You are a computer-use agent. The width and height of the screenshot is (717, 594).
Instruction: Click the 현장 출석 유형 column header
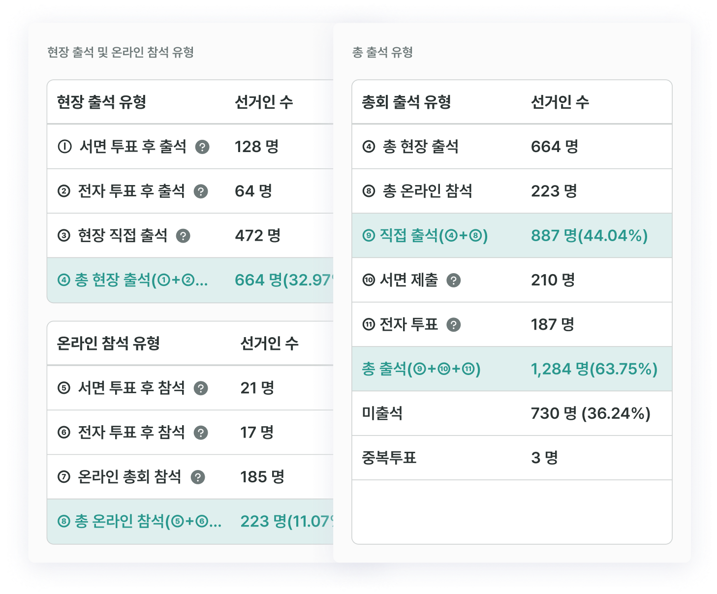point(102,102)
